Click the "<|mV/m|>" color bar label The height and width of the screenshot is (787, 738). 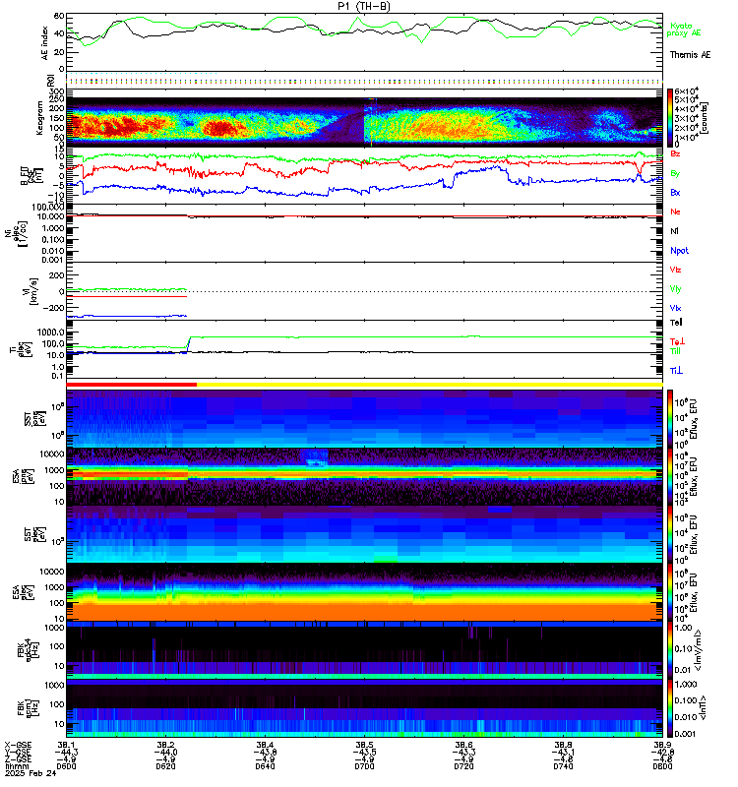699,650
